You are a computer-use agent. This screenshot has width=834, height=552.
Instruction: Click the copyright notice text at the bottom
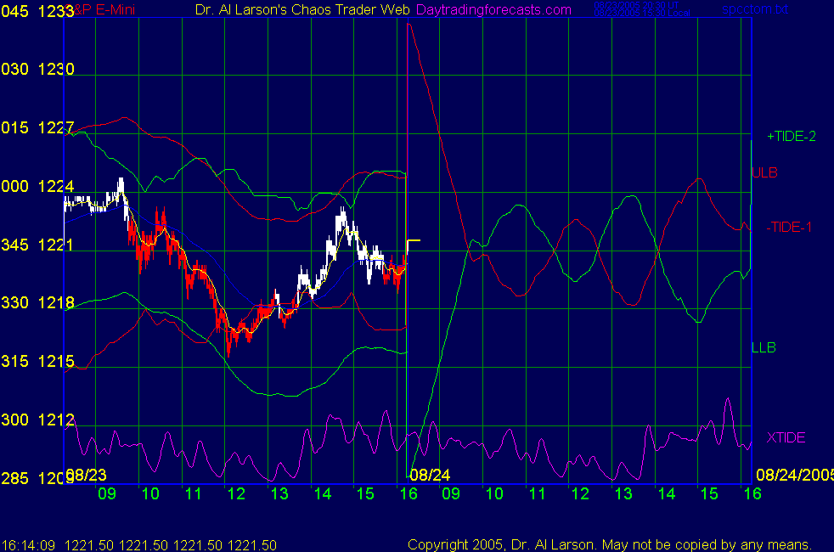point(610,544)
